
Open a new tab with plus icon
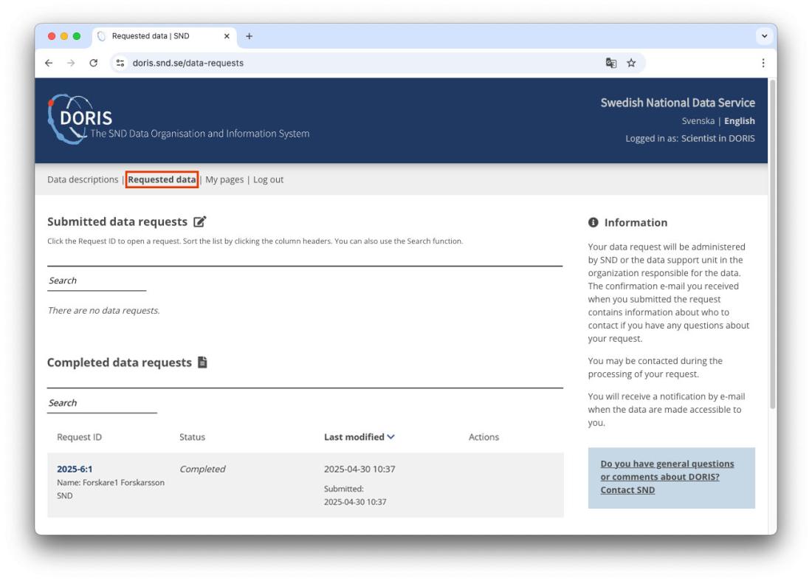(x=249, y=36)
